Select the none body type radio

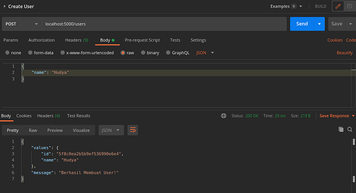(x=7, y=52)
